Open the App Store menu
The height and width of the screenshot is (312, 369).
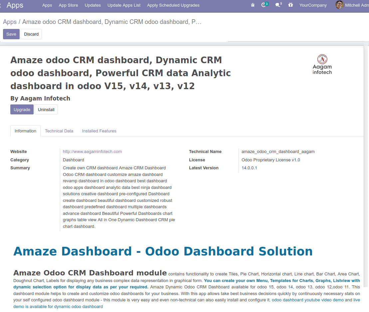tap(68, 5)
